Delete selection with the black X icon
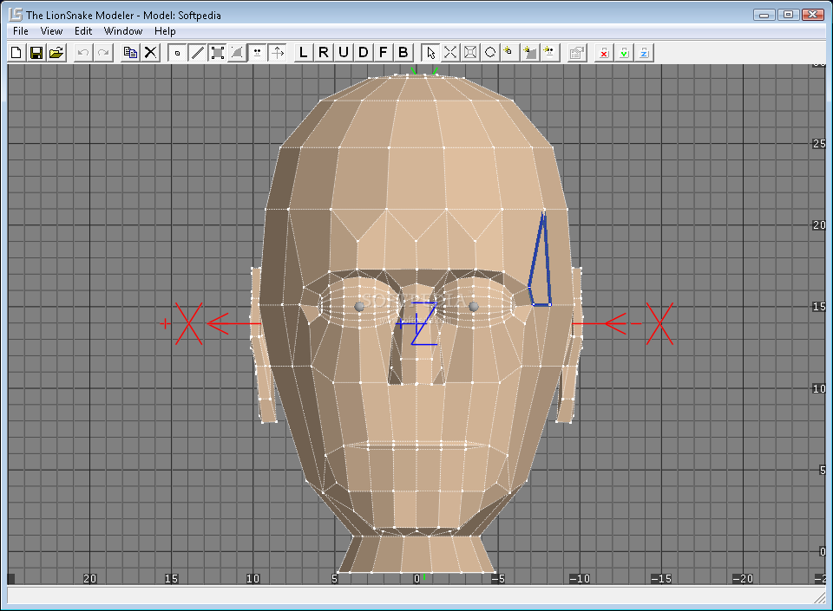 pyautogui.click(x=150, y=53)
